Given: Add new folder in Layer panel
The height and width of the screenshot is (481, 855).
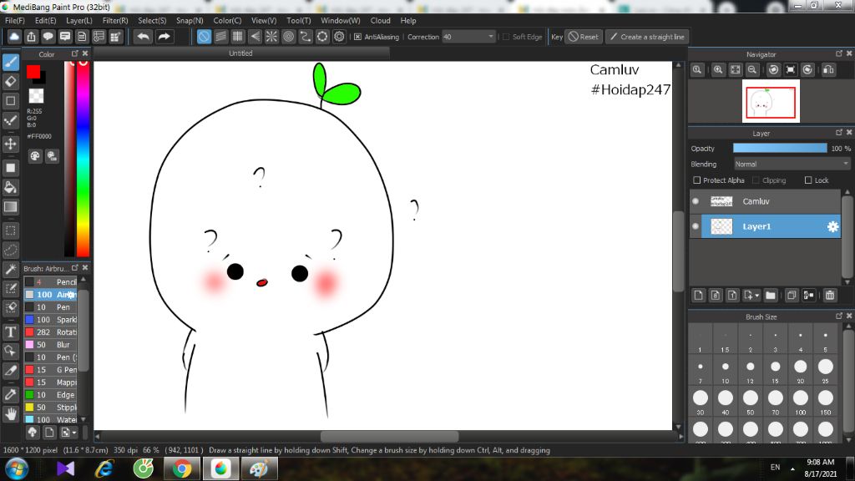Looking at the screenshot, I should tap(770, 295).
